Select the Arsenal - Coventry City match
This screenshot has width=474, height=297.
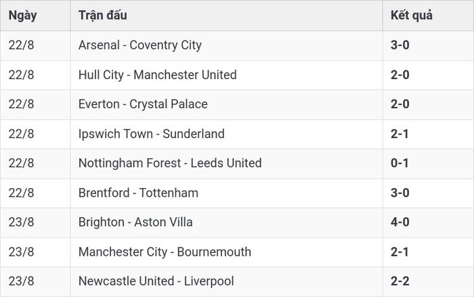coord(140,45)
